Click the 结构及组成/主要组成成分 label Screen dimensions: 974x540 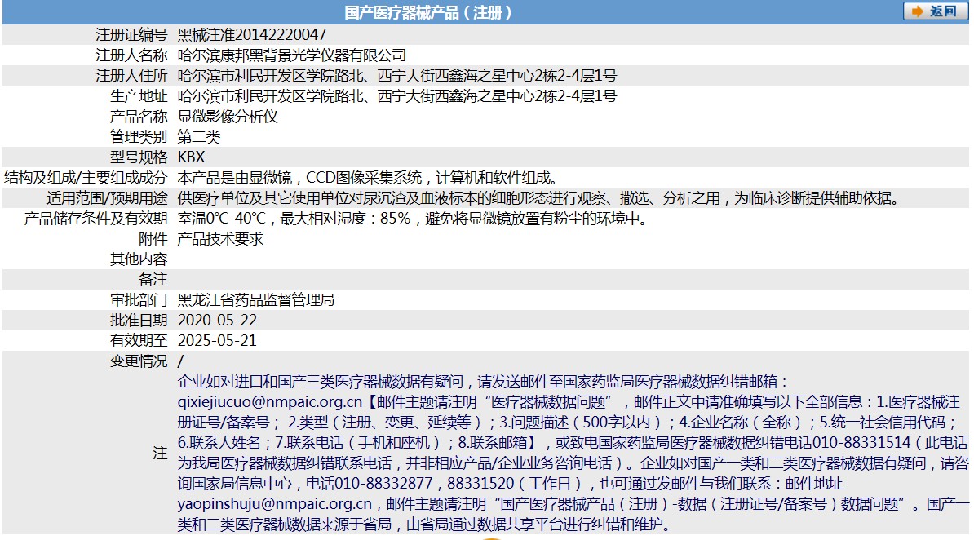[x=86, y=178]
